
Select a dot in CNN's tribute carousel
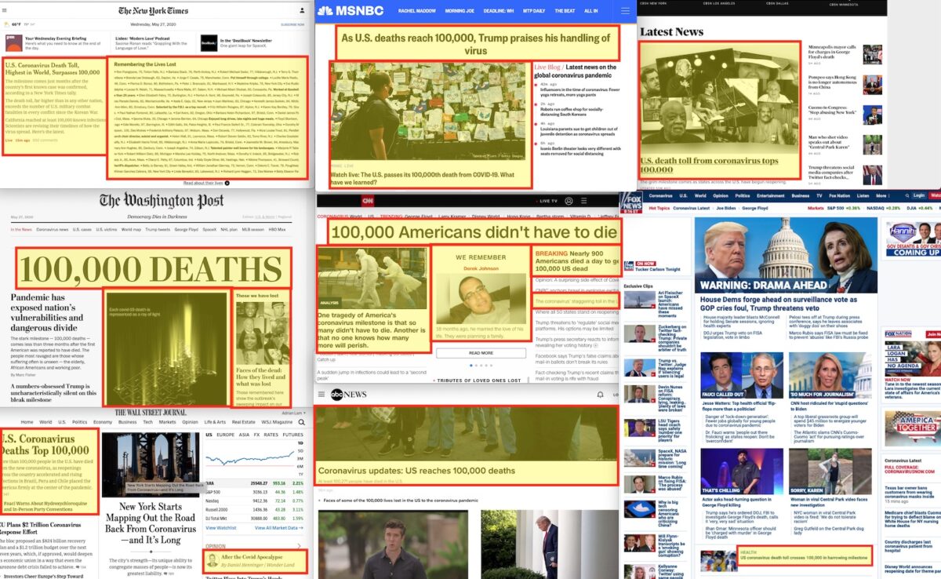tap(471, 366)
